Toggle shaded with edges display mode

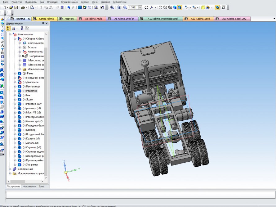click(180, 7)
